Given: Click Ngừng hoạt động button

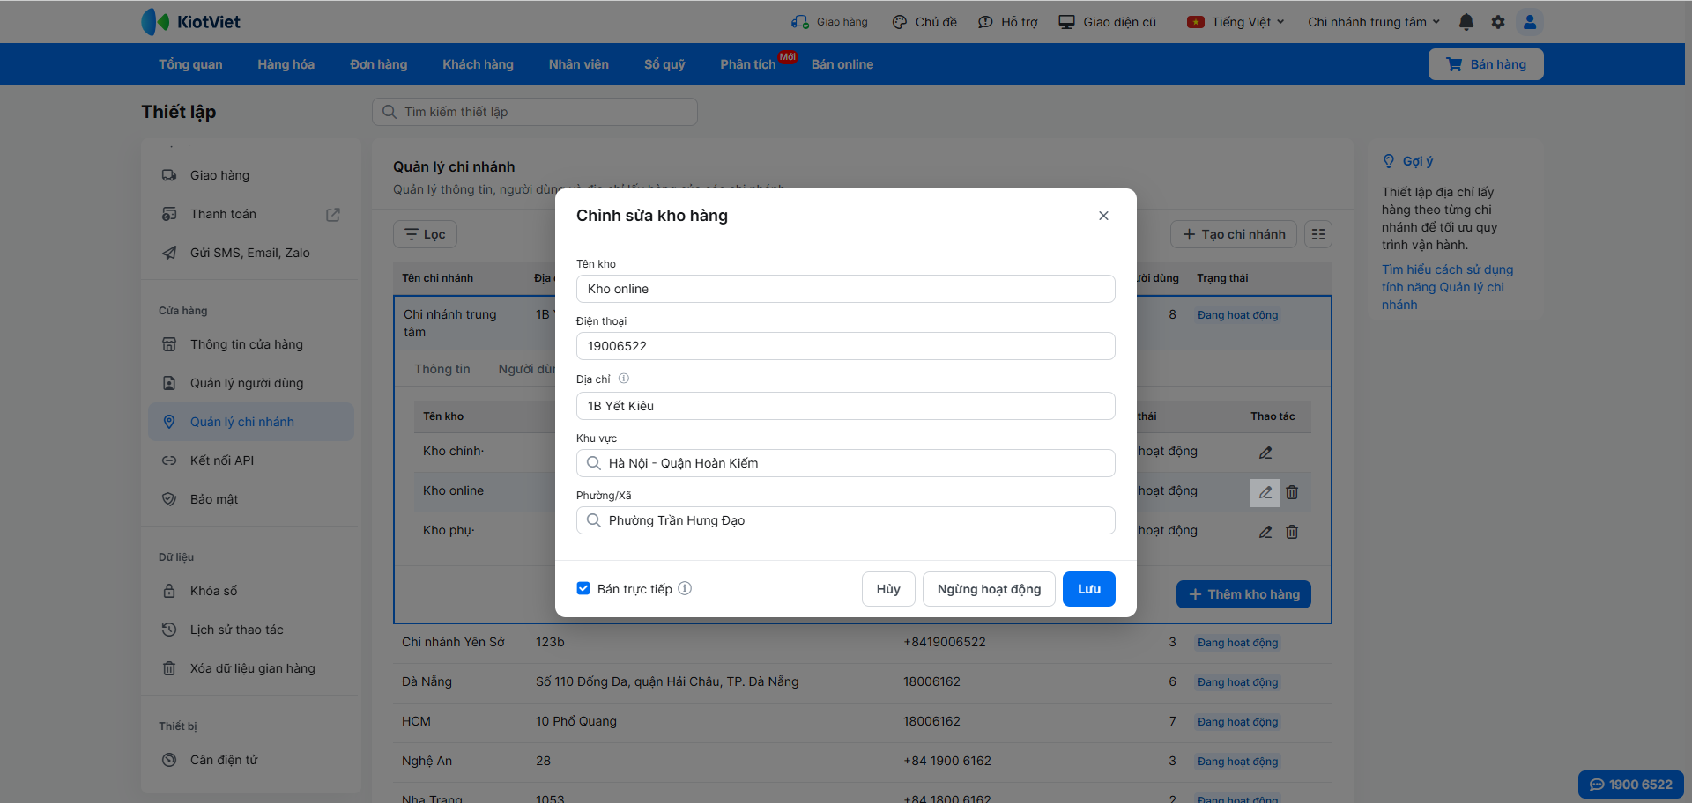Looking at the screenshot, I should (x=989, y=589).
